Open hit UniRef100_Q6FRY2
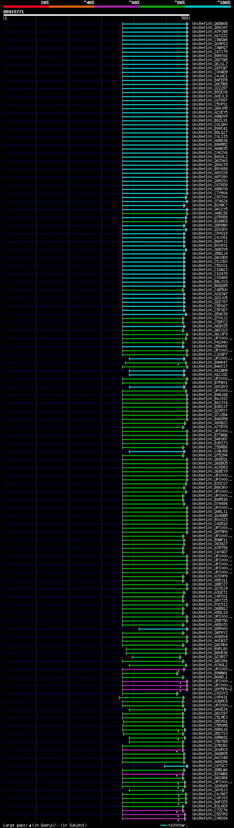This screenshot has width=234, height=828. (210, 633)
